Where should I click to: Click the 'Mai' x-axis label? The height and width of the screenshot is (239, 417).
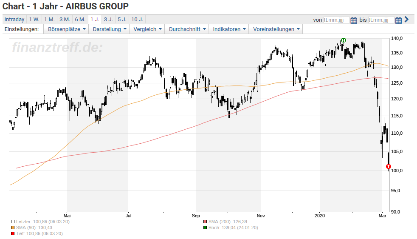[x=67, y=216]
